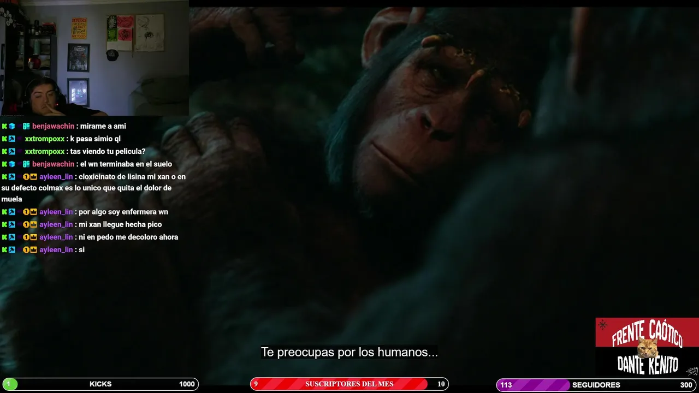Click the followers goal value "300"
Viewport: 699px width, 393px height.
686,385
